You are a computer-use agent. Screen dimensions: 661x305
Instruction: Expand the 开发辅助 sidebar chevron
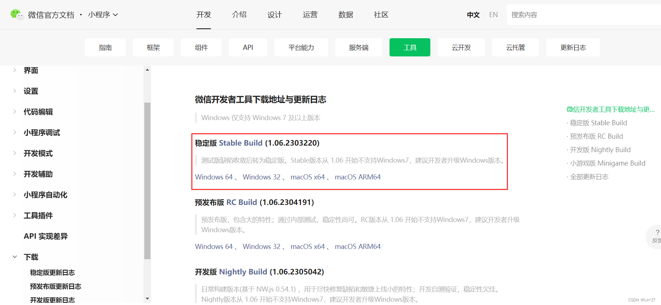pos(15,174)
